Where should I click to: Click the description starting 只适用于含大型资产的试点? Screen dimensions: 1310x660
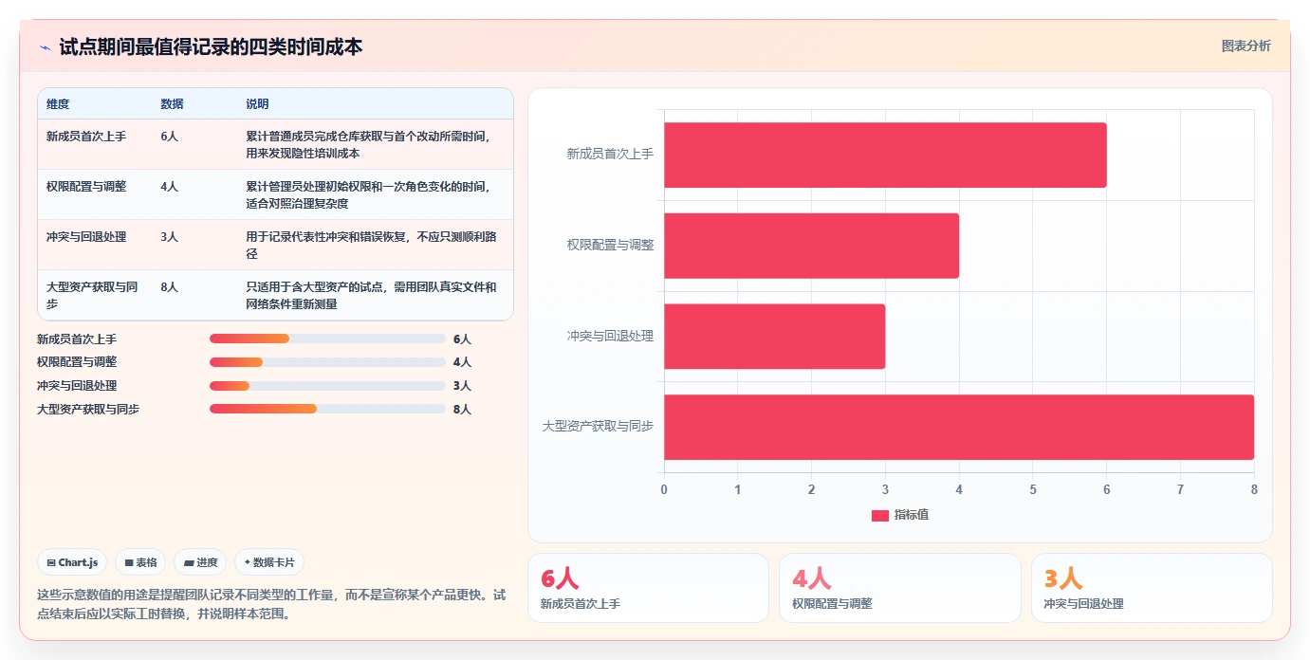(x=371, y=295)
